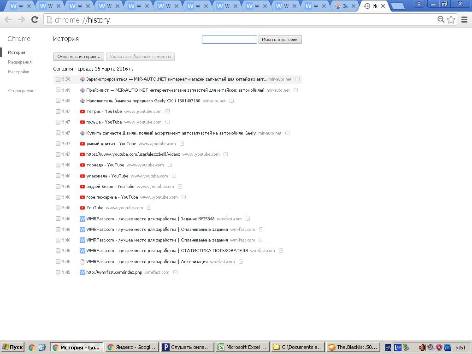Tick the тетрис - YouTube checkbox
The height and width of the screenshot is (354, 472).
pos(58,112)
